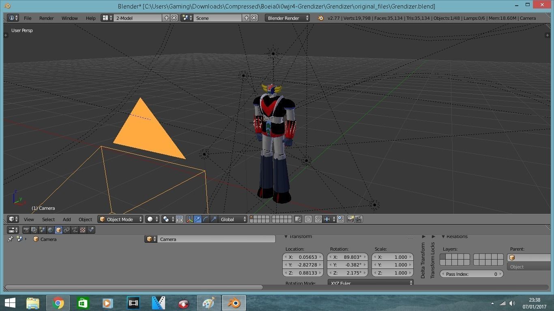This screenshot has width=554, height=311.
Task: Click the Location X value 0.05653
Action: coord(303,257)
